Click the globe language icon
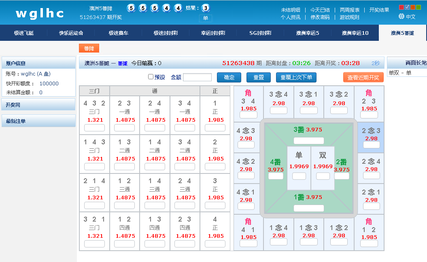This screenshot has width=427, height=262. [x=402, y=17]
